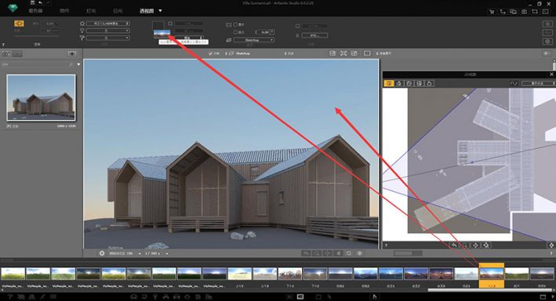Open the Artlantis gem logo menu

[x=13, y=8]
